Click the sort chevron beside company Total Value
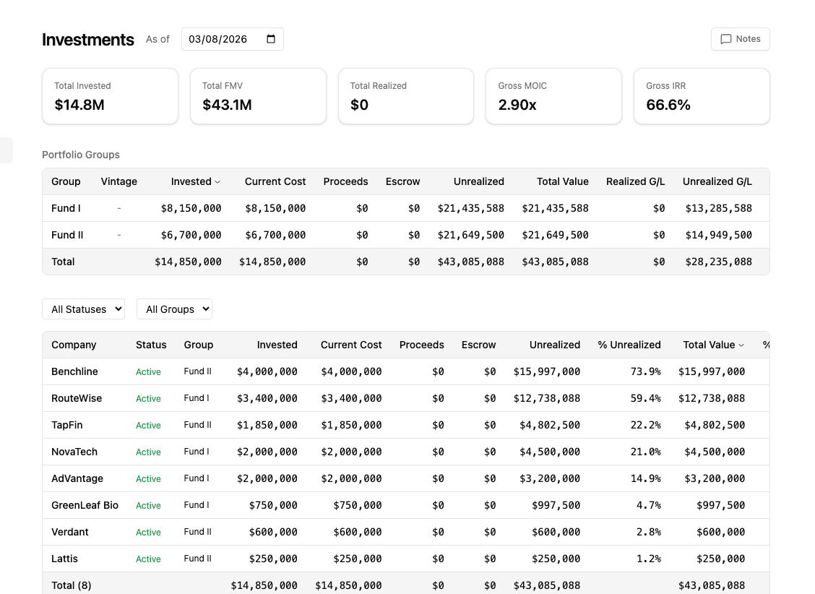This screenshot has height=594, width=815. click(x=741, y=345)
